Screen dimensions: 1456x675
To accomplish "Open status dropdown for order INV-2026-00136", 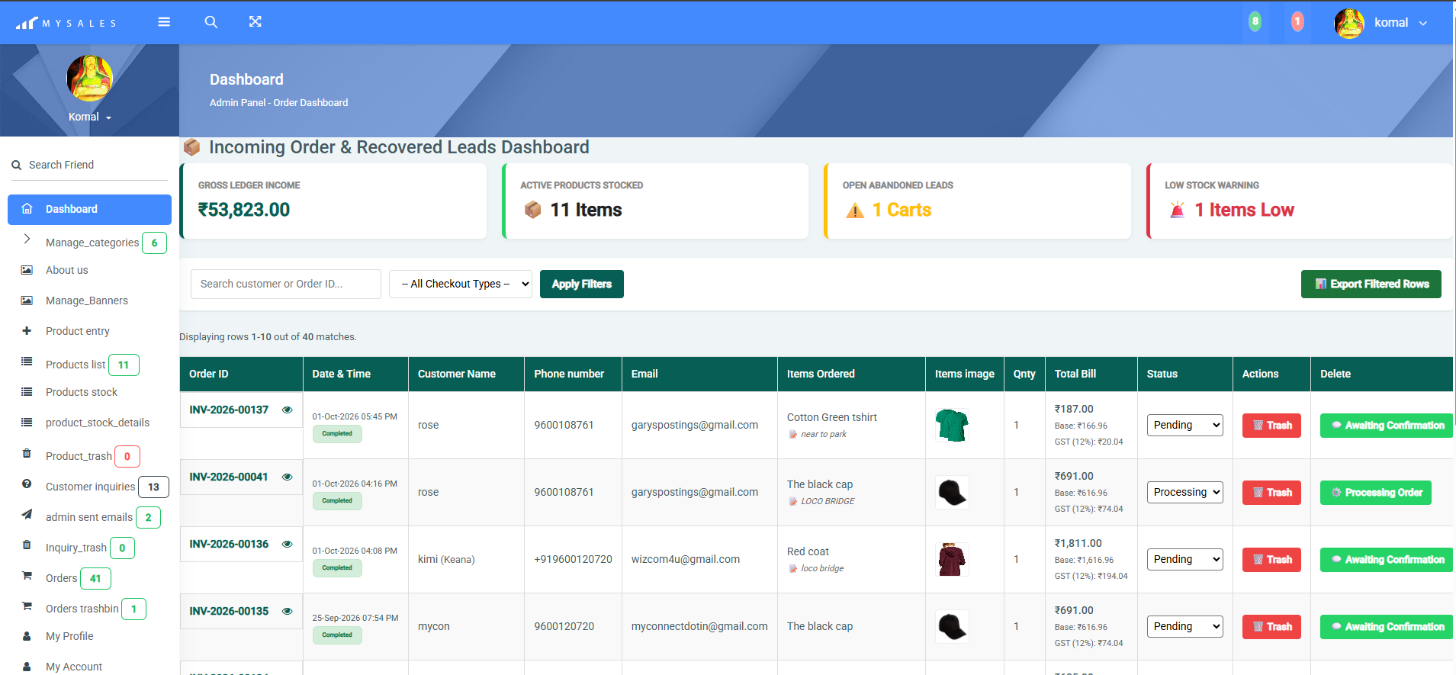I will coord(1185,559).
